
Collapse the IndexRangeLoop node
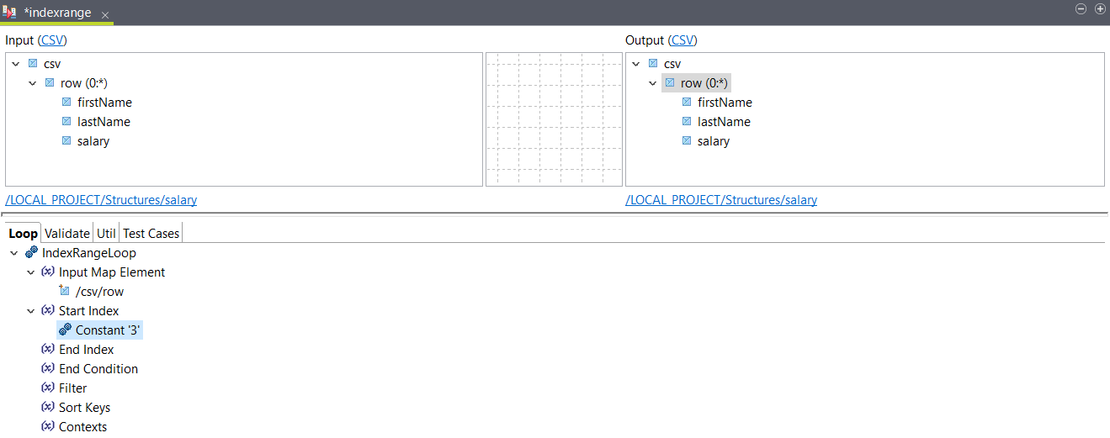(x=14, y=253)
